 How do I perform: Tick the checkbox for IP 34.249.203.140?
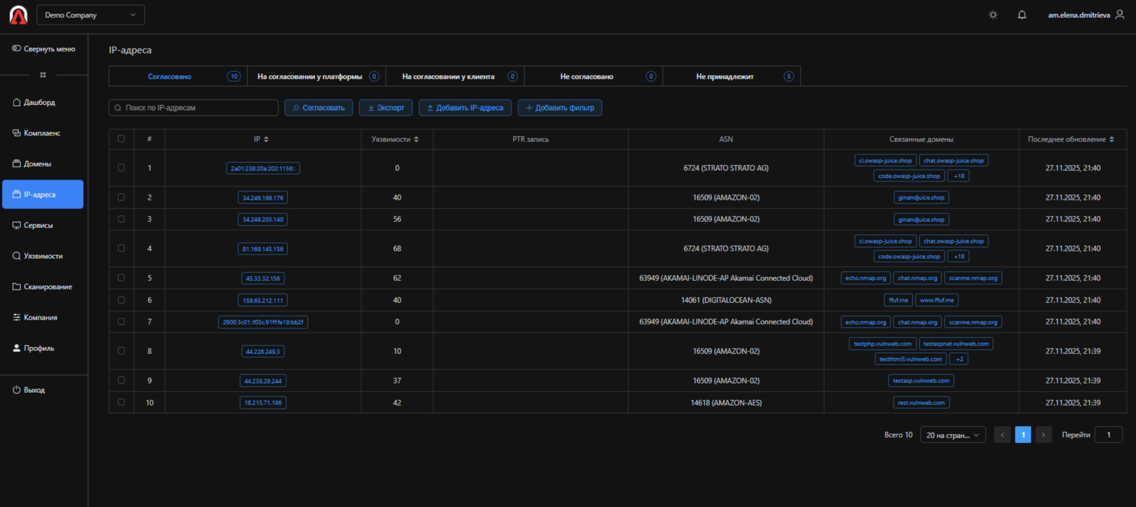pyautogui.click(x=121, y=219)
